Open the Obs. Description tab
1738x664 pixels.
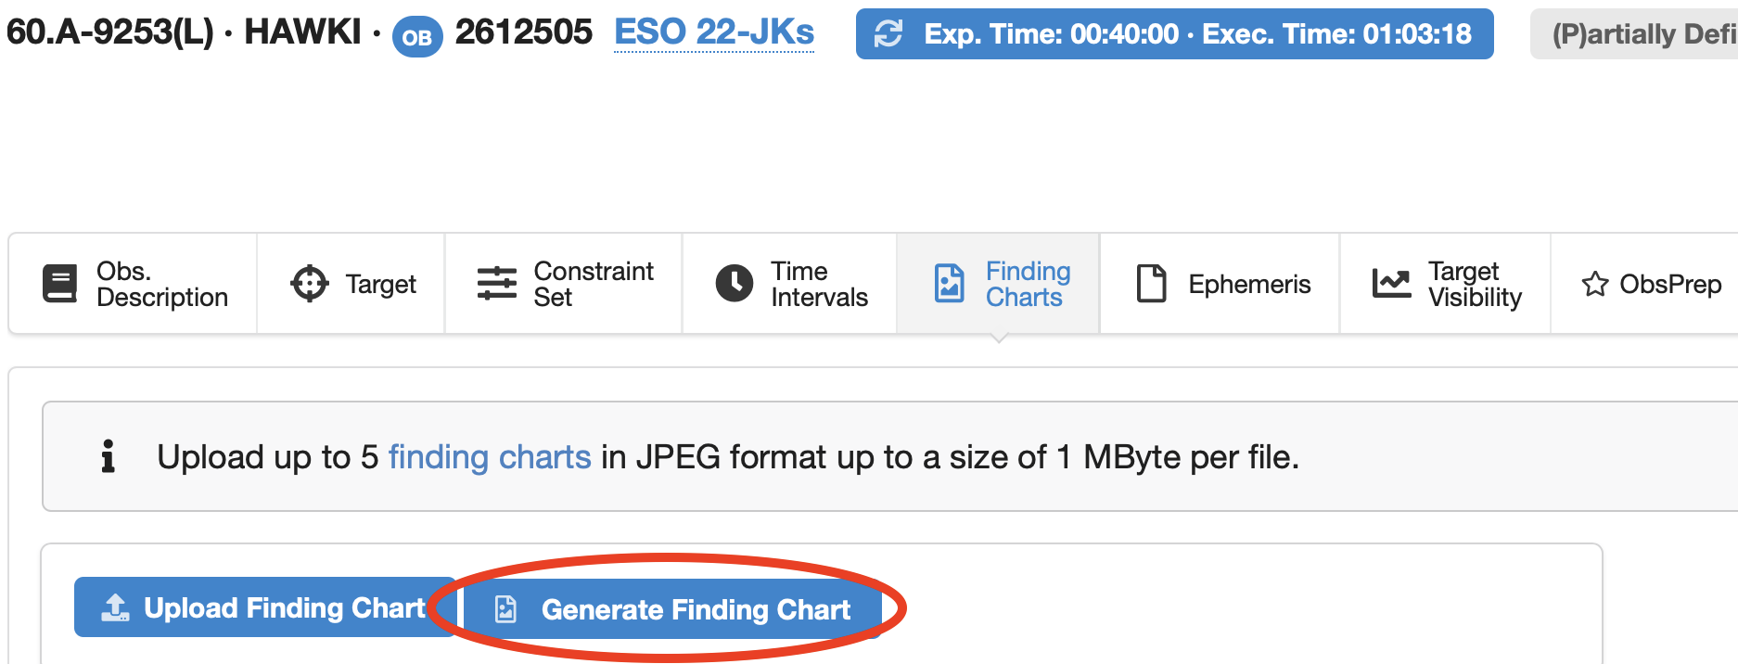(x=161, y=284)
